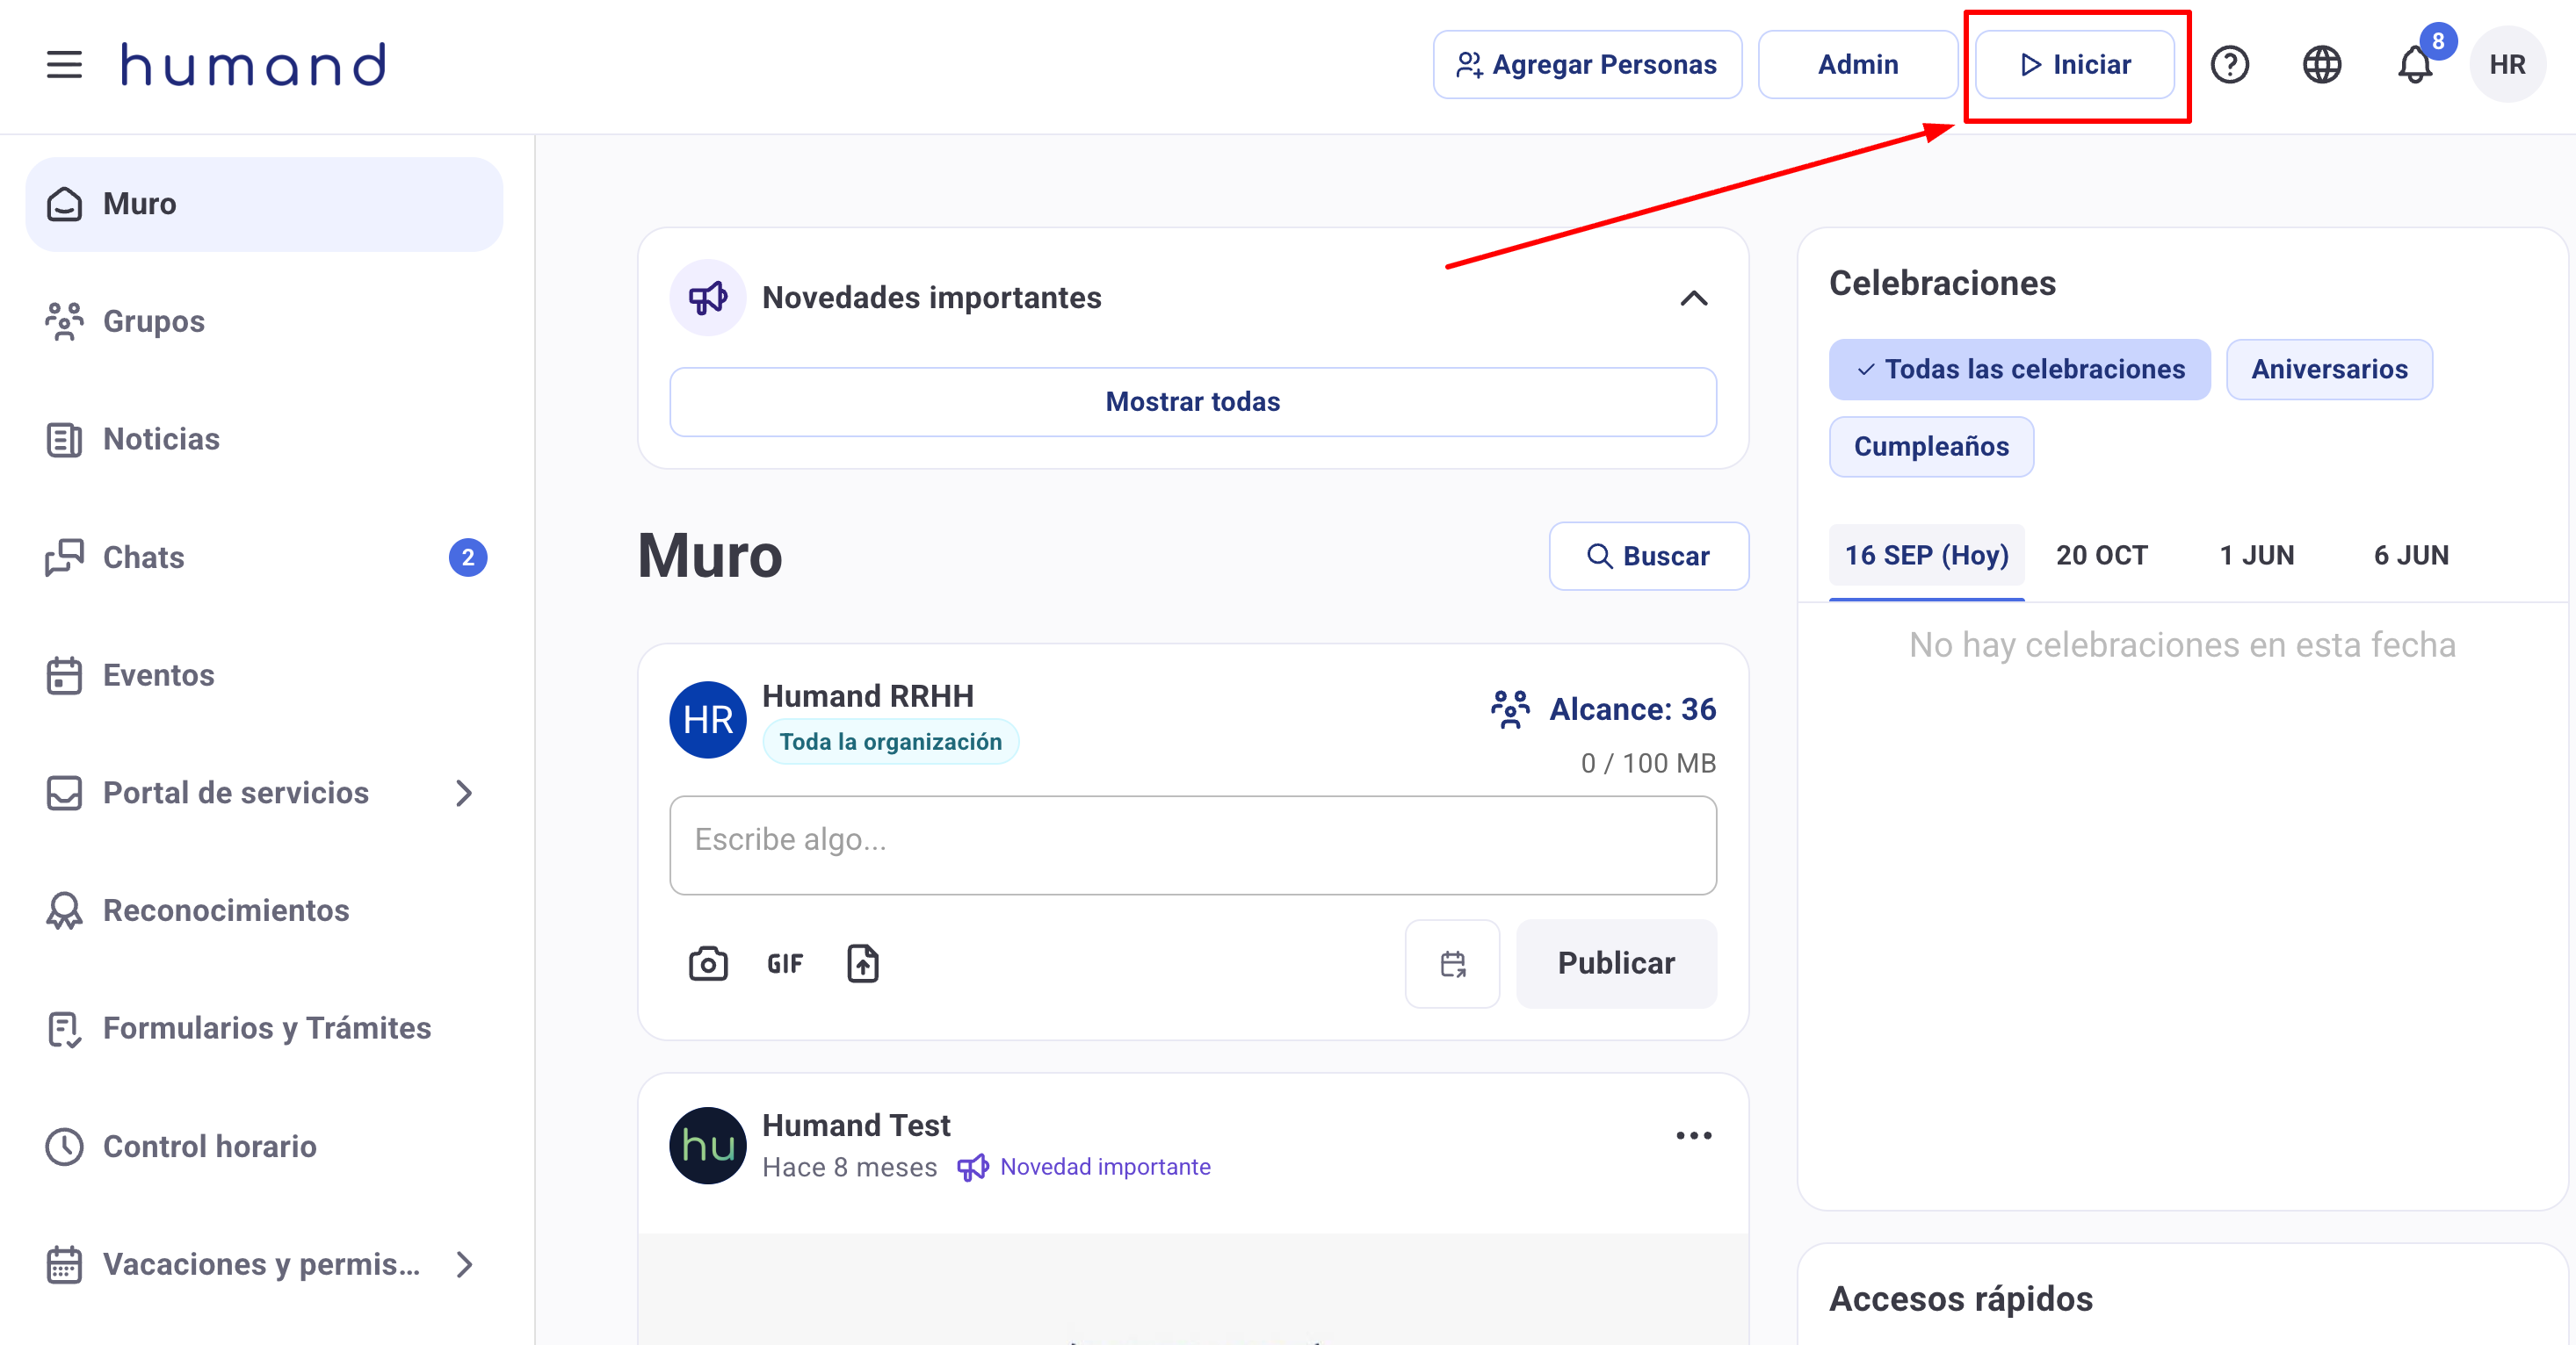The image size is (2576, 1345).
Task: Attach a photo with the camera icon
Action: click(708, 963)
